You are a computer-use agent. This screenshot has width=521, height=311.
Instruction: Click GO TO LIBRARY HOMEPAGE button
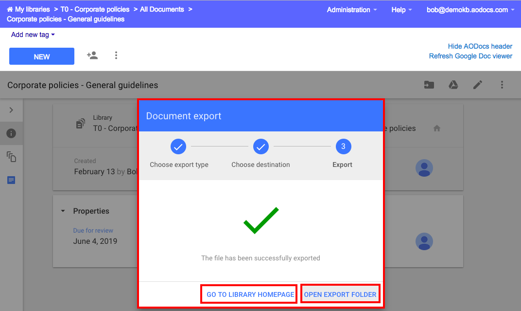point(250,294)
